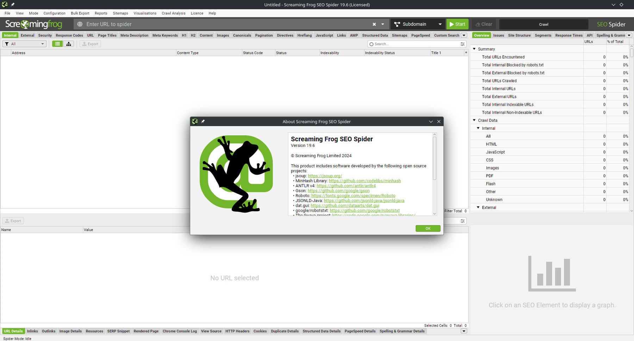Select the JavaScript row under Internal
The width and height of the screenshot is (634, 341).
(x=550, y=152)
